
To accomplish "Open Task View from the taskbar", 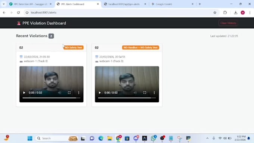I will point(83,139).
